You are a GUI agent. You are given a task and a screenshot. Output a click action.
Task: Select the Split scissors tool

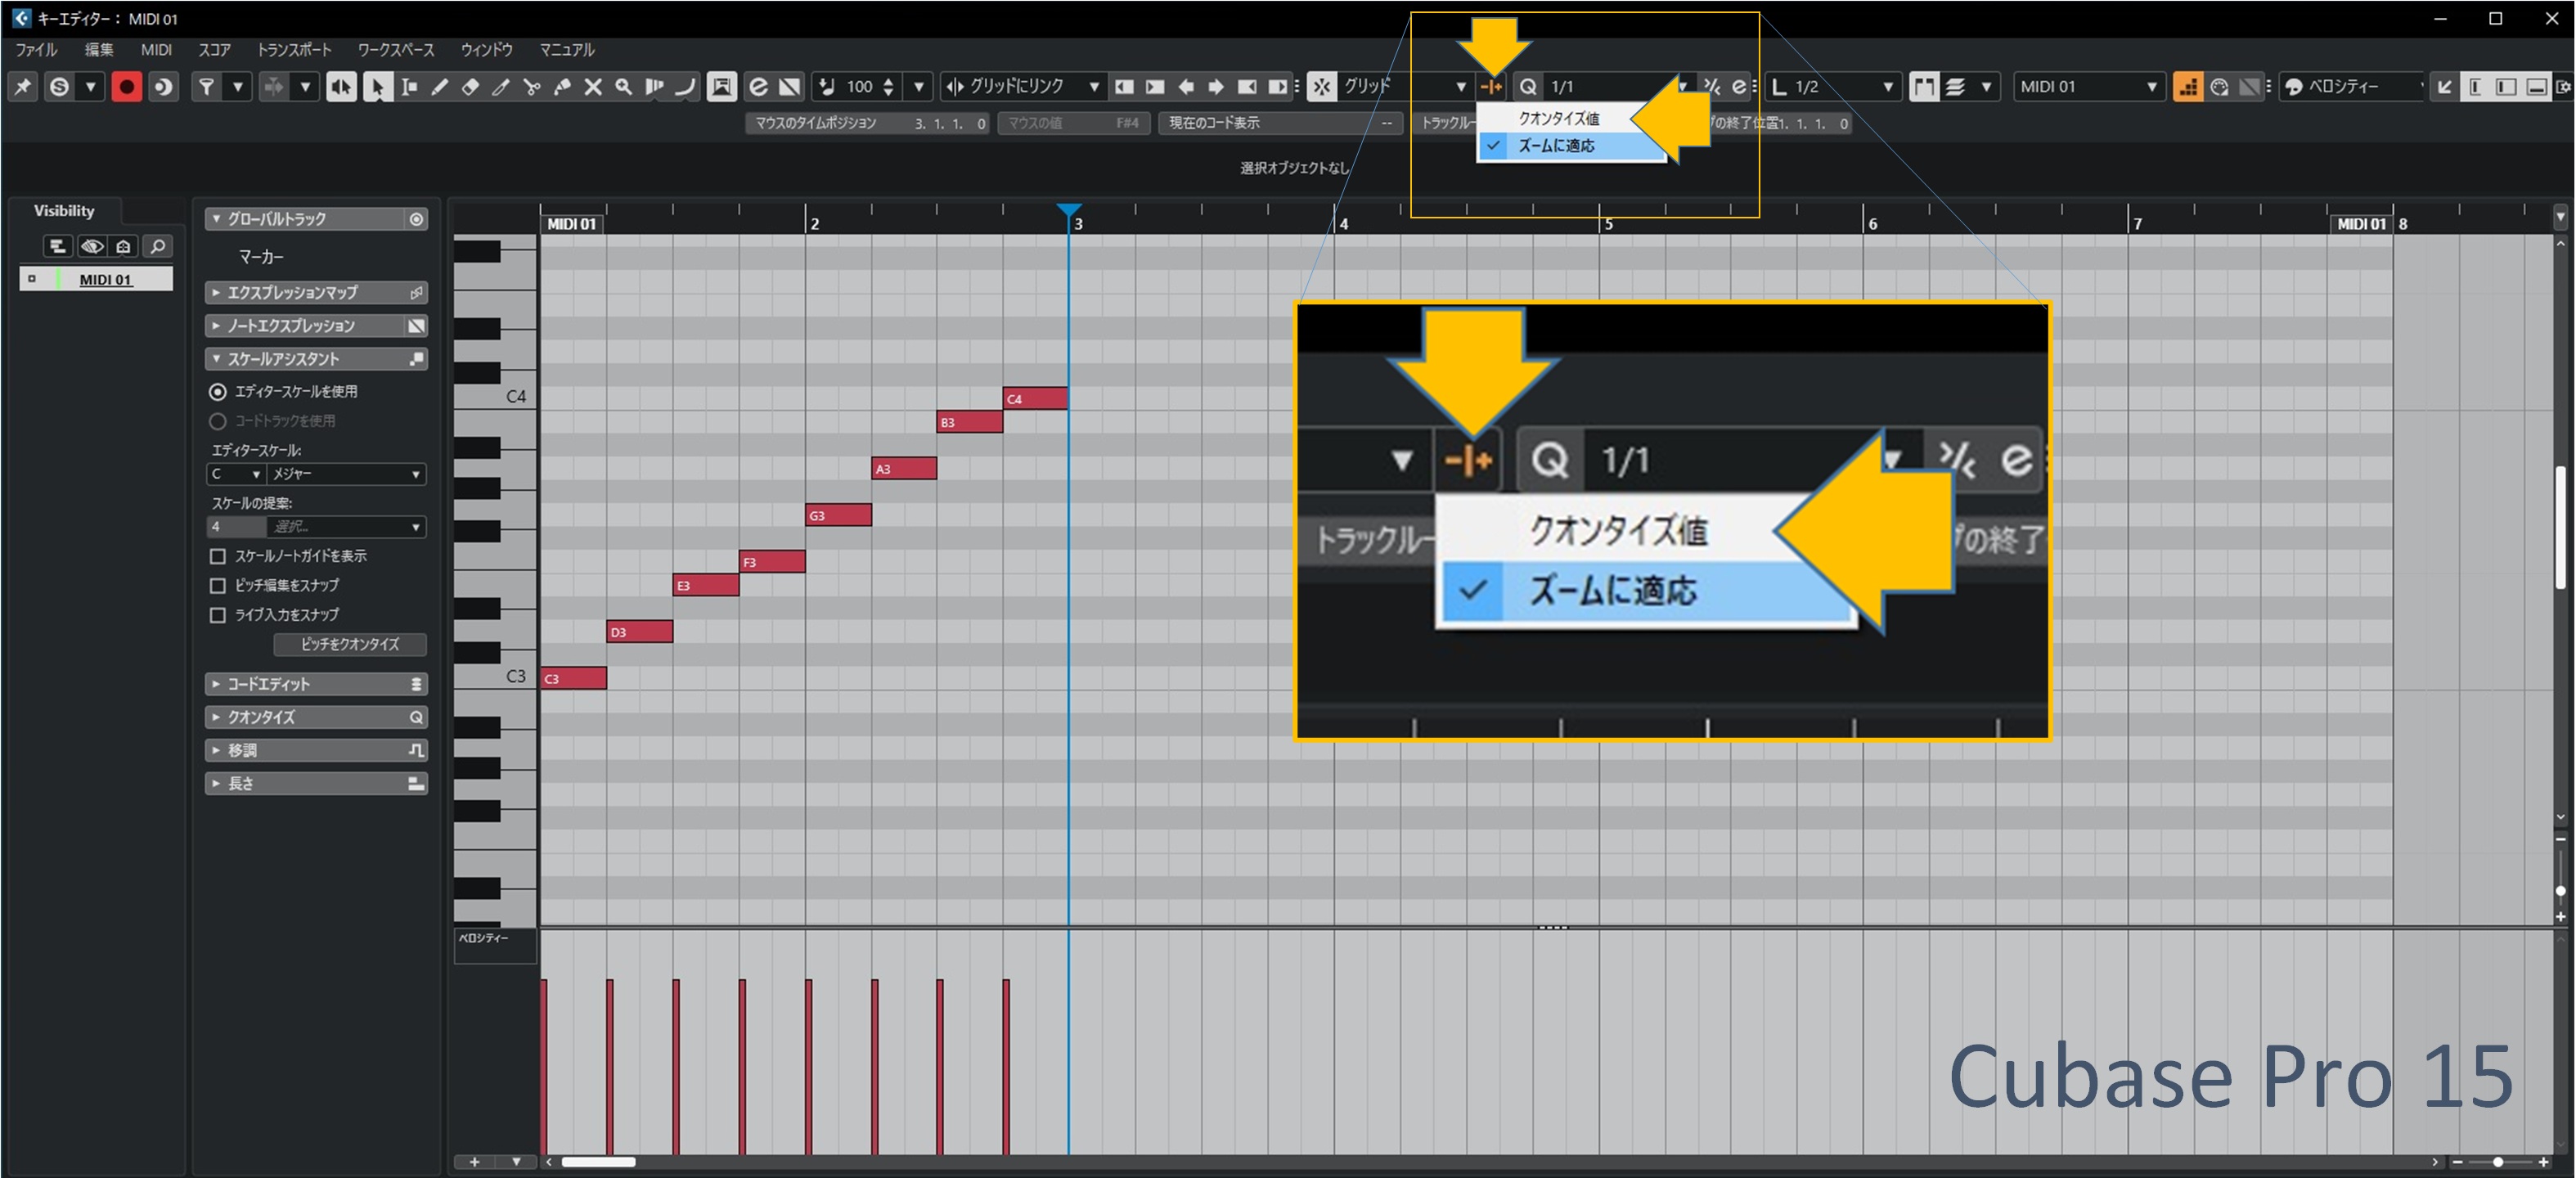click(x=532, y=87)
